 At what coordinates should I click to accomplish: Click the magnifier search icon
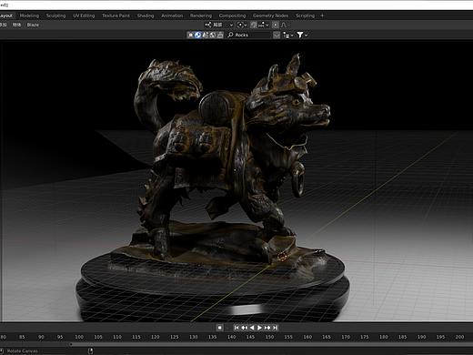[230, 35]
